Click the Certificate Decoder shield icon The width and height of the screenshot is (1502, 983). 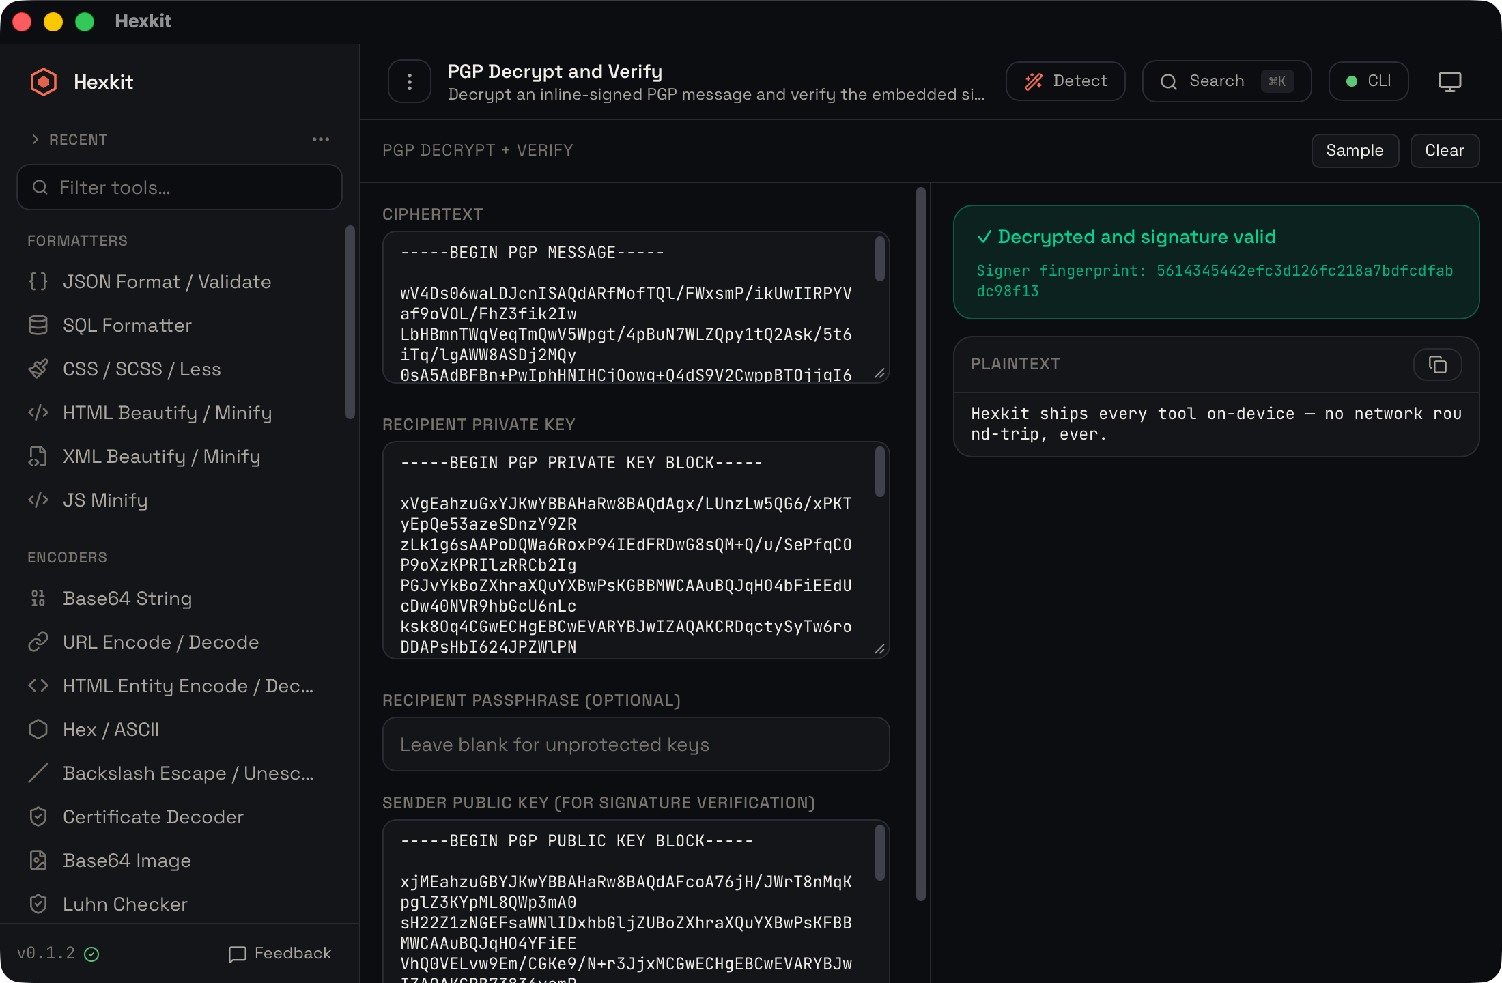click(38, 816)
